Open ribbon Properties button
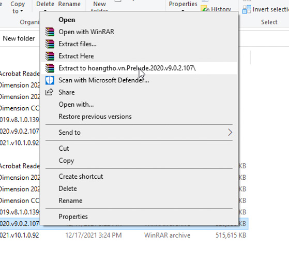The image size is (289, 259). coord(183,6)
